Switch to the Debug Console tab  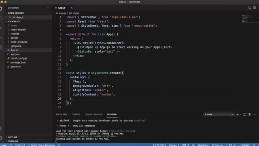[x=93, y=114]
